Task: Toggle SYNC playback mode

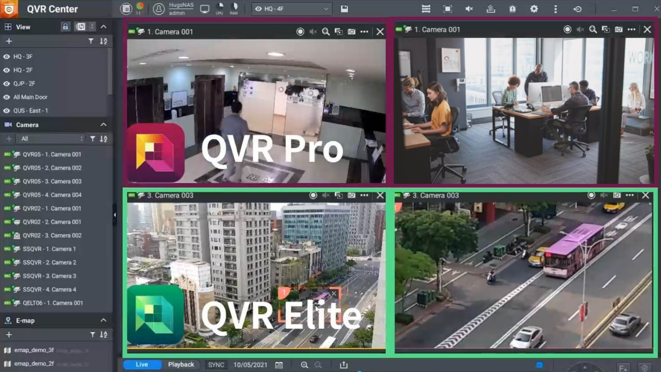Action: pyautogui.click(x=216, y=365)
